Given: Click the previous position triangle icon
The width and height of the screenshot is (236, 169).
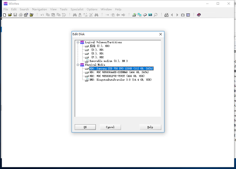Looking at the screenshot, I should pyautogui.click(x=172, y=15).
